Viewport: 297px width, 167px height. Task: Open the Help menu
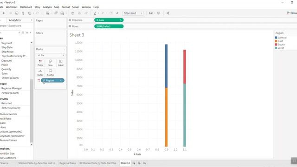96,7
